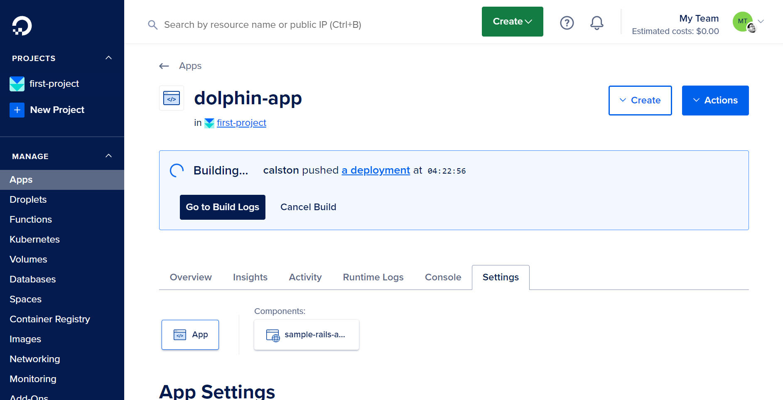Open Functions in the sidebar
Image resolution: width=783 pixels, height=400 pixels.
[x=62, y=220]
